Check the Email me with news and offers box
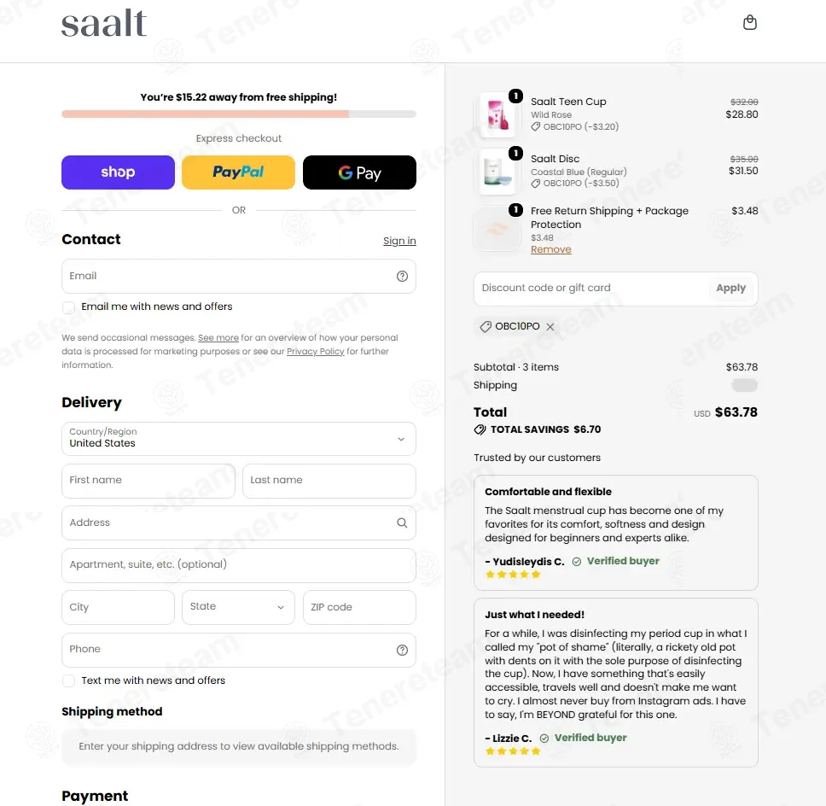The width and height of the screenshot is (826, 806). click(x=68, y=307)
